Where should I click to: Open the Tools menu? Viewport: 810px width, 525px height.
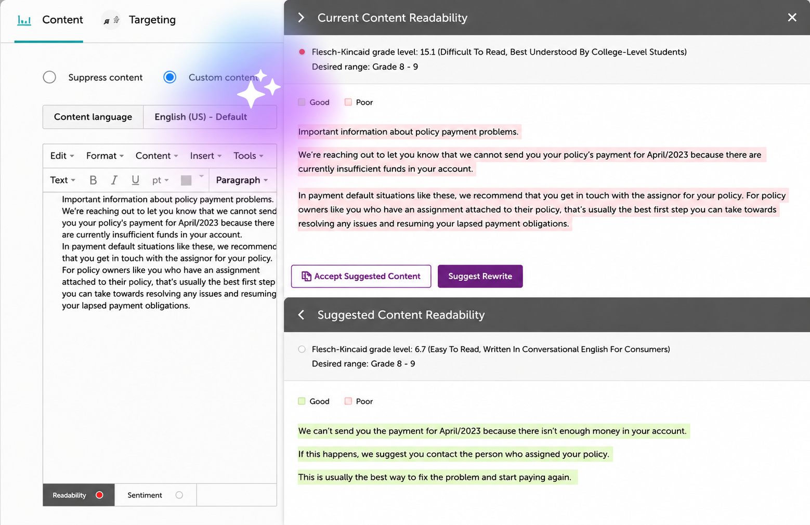248,155
